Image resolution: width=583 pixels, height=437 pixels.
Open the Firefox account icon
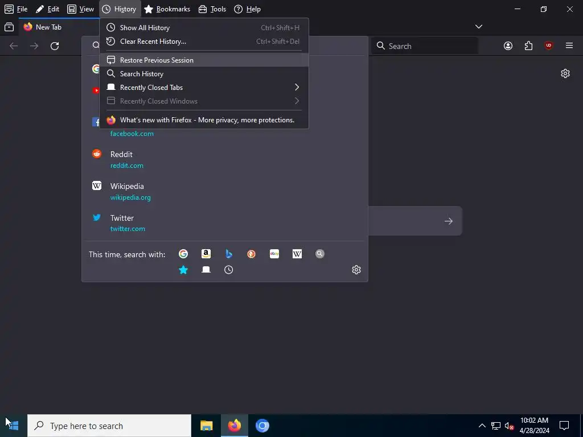coord(508,46)
